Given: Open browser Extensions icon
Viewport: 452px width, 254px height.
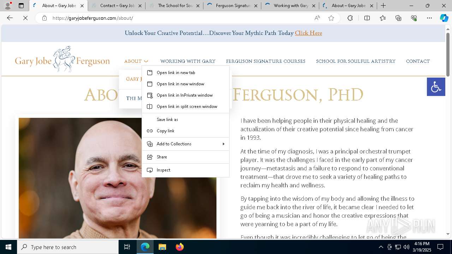Looking at the screenshot, I should [x=350, y=18].
